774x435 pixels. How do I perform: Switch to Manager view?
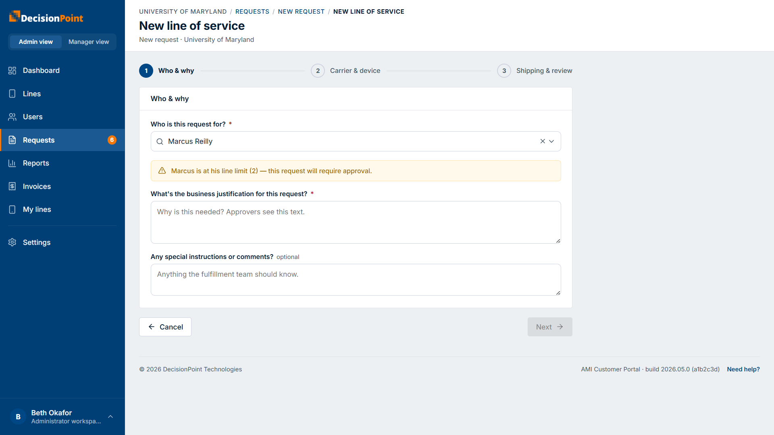coord(89,42)
